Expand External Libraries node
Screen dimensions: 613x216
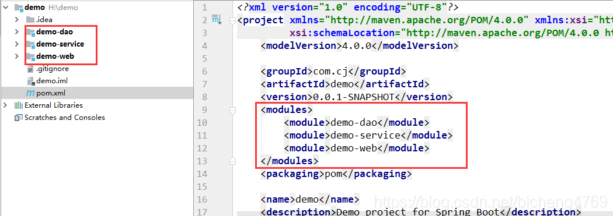coord(5,105)
